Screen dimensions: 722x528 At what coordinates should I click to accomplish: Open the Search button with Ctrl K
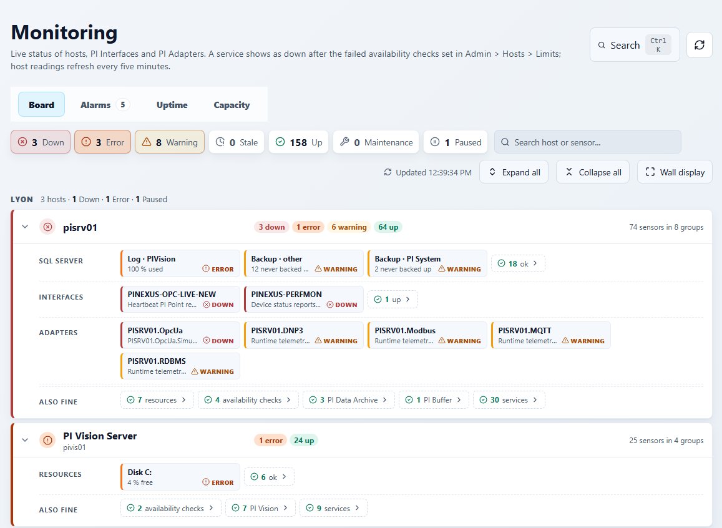click(x=635, y=45)
